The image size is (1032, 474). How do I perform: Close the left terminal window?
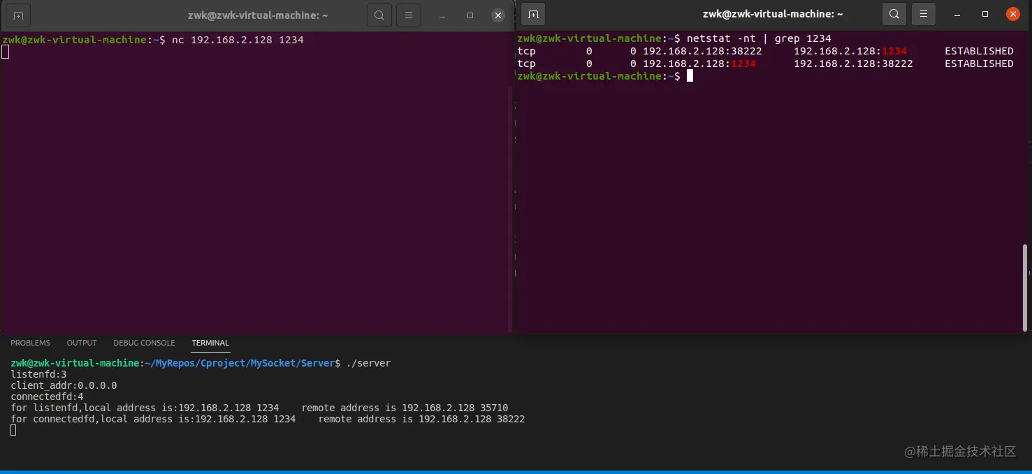pos(497,15)
